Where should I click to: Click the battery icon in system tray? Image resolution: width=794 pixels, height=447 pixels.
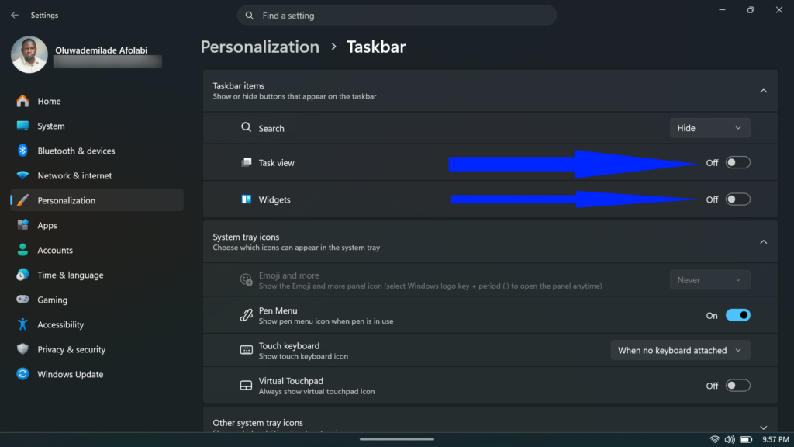(x=746, y=439)
